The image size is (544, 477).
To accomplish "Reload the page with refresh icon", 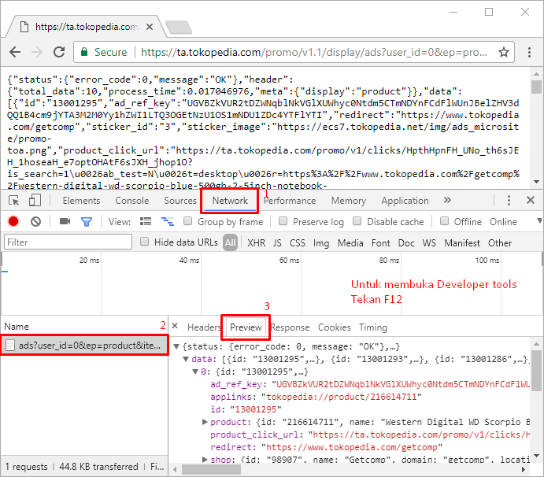I will [59, 52].
